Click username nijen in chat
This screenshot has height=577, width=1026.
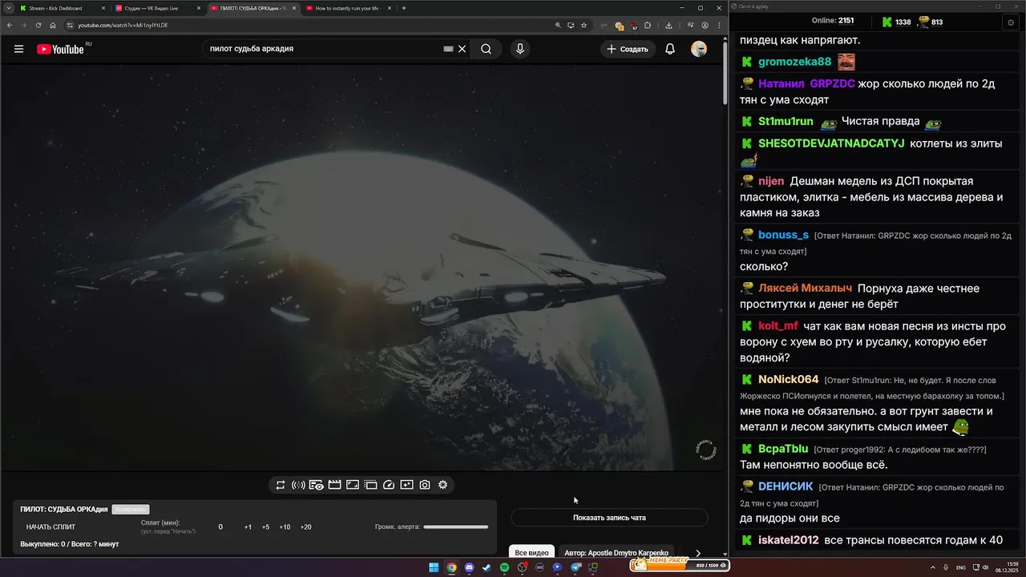pos(771,181)
